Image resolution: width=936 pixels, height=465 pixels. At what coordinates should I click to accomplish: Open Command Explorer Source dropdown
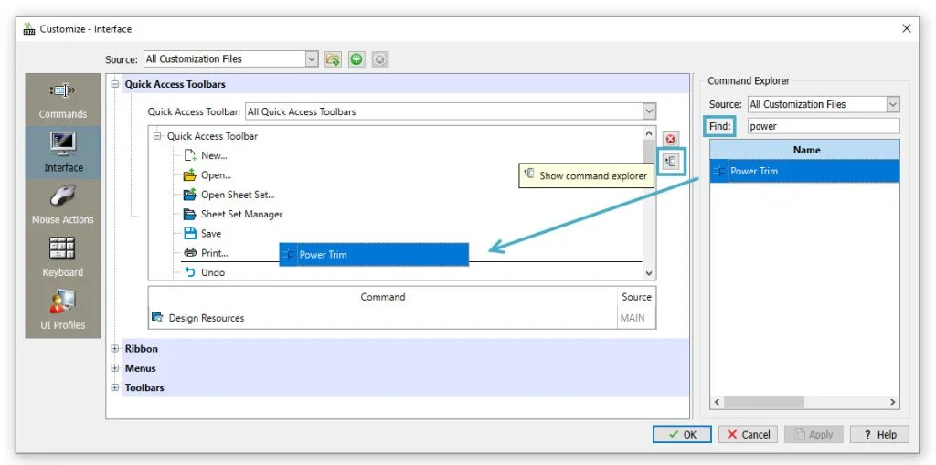coord(892,104)
